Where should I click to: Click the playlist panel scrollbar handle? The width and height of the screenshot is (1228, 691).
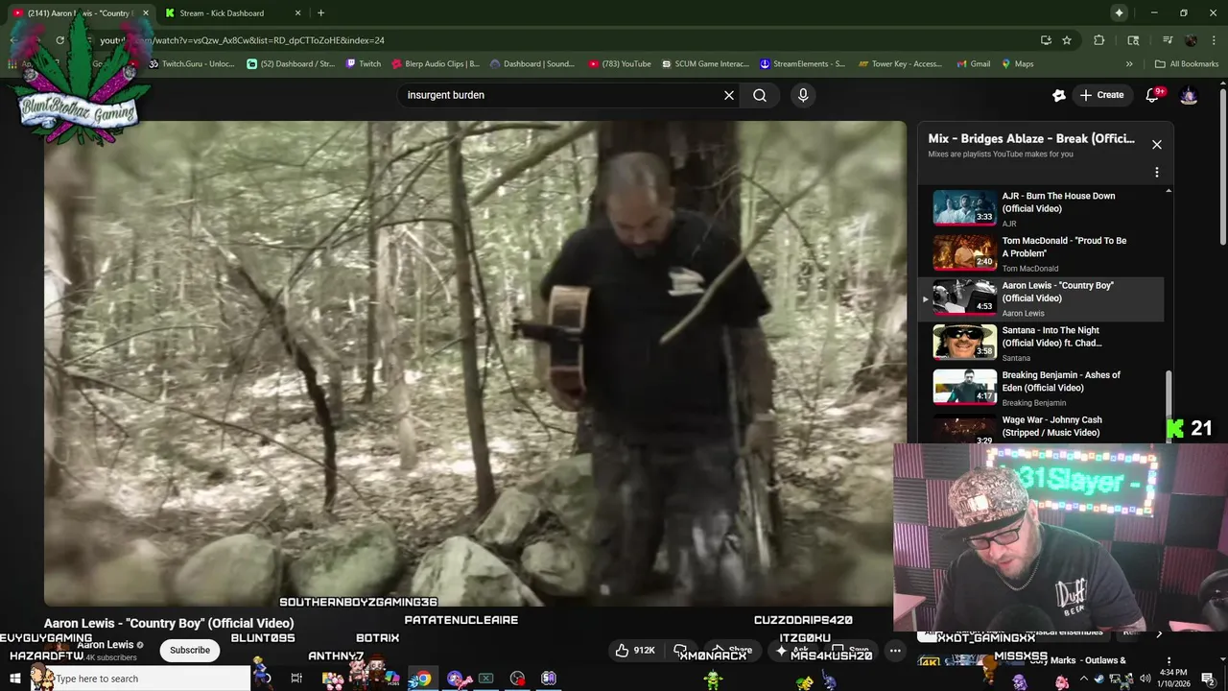[x=1168, y=407]
